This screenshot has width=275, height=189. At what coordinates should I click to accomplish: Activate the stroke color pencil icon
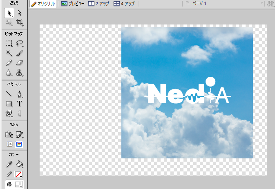pyautogui.click(x=9, y=174)
